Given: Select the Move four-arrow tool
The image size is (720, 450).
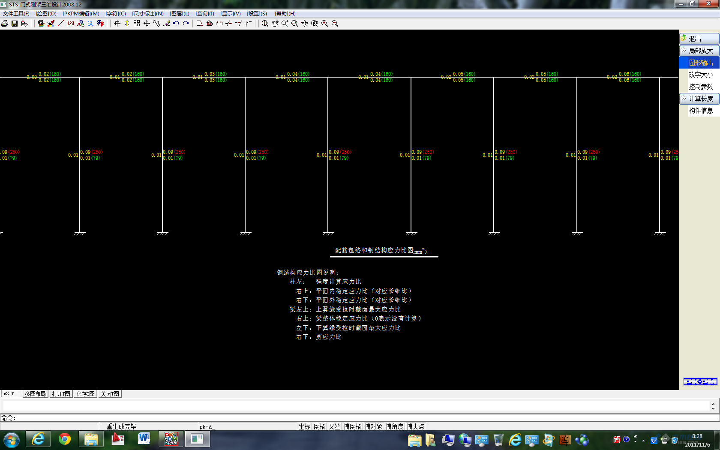Looking at the screenshot, I should tap(147, 24).
